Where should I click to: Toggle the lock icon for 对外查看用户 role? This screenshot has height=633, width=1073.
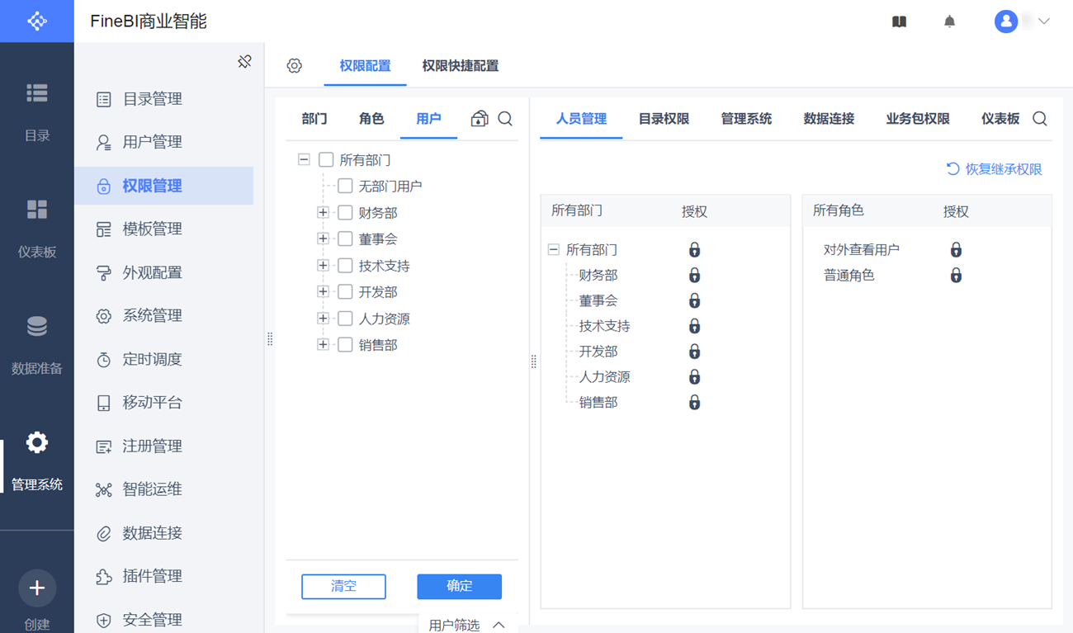point(956,249)
